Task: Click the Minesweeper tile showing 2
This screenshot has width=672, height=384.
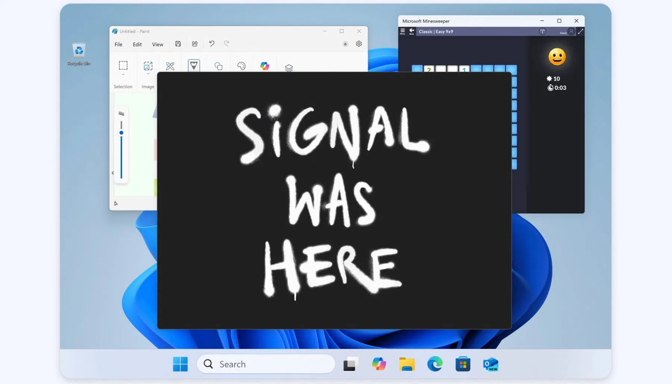Action: point(429,69)
